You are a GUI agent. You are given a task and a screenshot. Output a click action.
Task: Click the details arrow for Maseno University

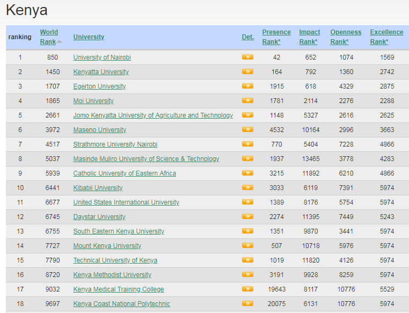(247, 129)
